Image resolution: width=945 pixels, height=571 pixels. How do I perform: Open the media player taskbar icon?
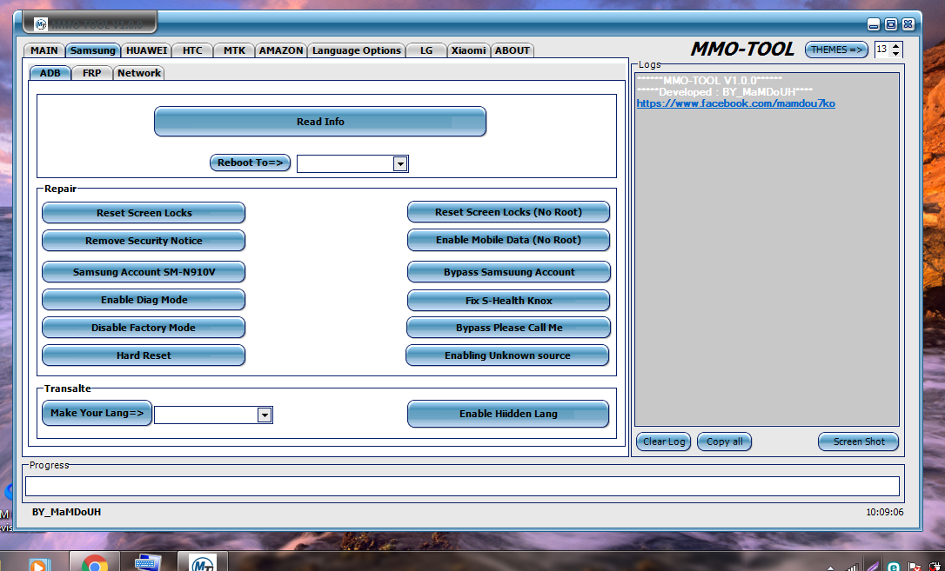38,564
